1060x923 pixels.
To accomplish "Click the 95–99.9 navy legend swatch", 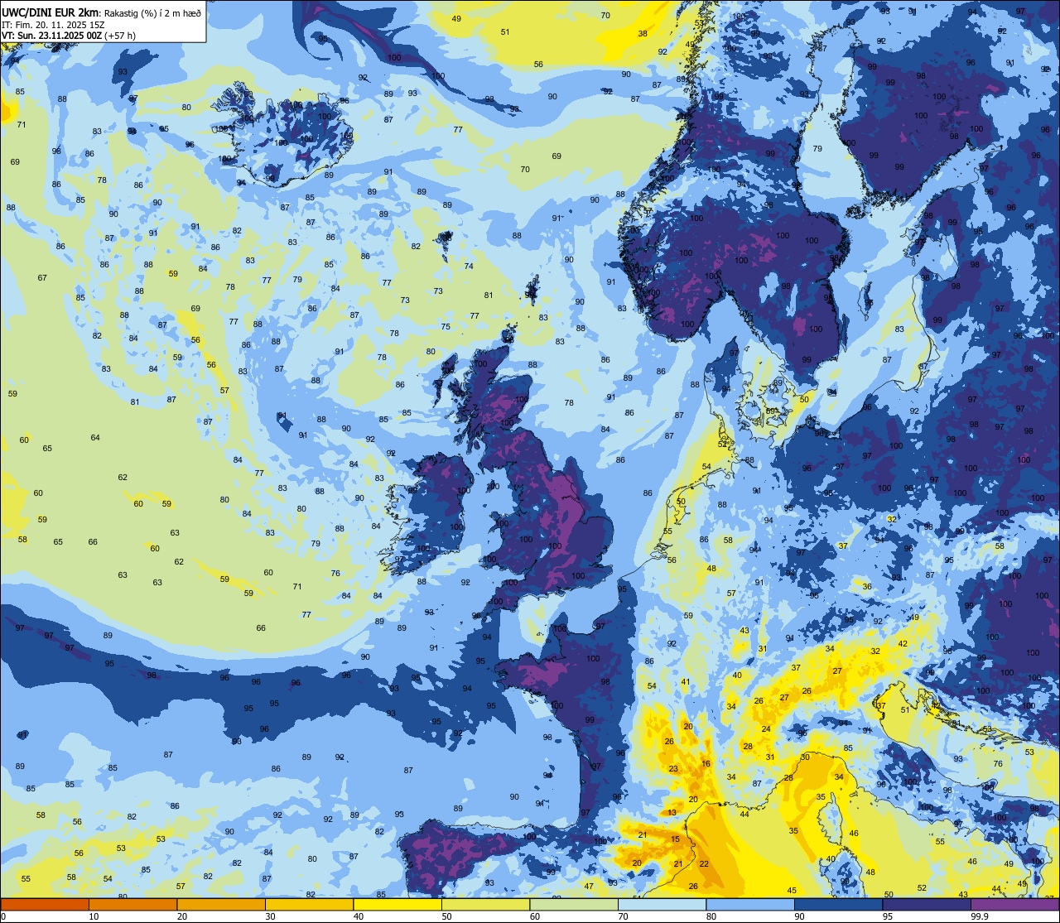I will click(927, 904).
